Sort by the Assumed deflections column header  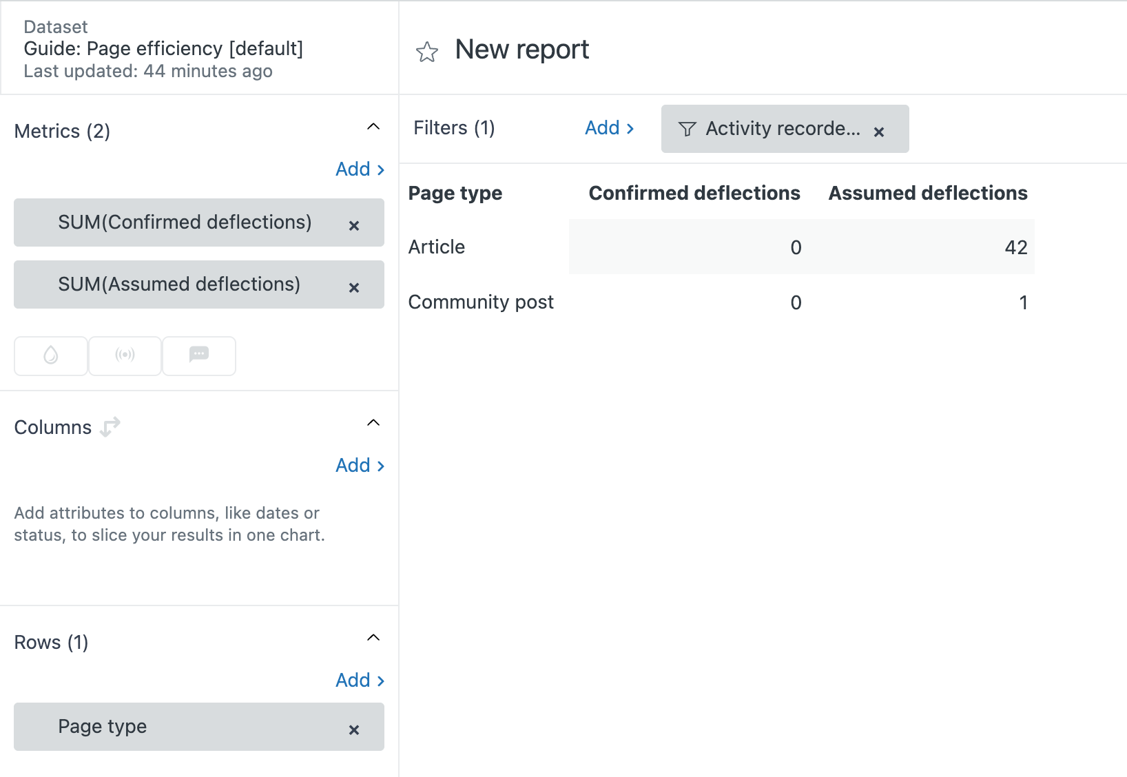point(927,194)
